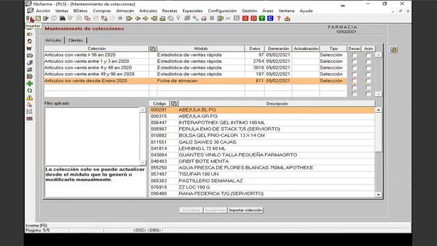437x246 pixels.
Task: Click the binoculars search toolbar icon
Action: click(62, 18)
